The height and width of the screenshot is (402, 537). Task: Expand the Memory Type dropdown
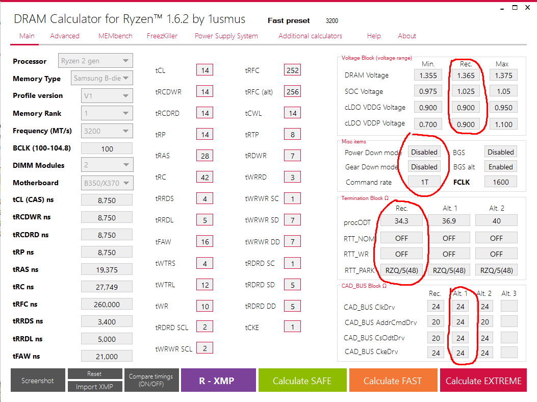[x=101, y=78]
